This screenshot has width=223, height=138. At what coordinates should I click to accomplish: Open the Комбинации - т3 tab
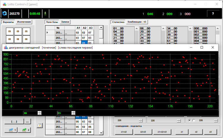click(x=137, y=22)
